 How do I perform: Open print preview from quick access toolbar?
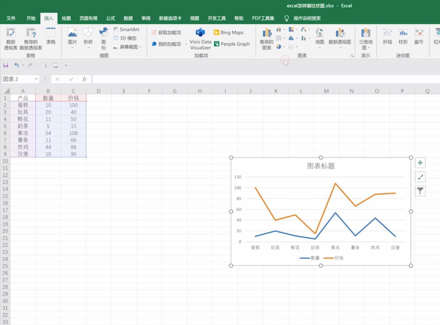tap(44, 65)
